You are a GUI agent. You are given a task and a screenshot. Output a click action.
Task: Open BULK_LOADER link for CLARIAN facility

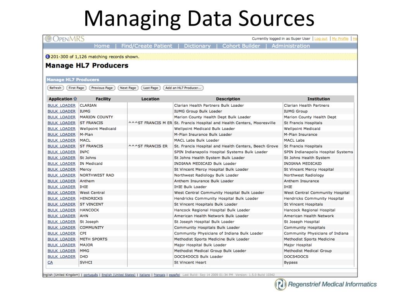click(x=62, y=106)
